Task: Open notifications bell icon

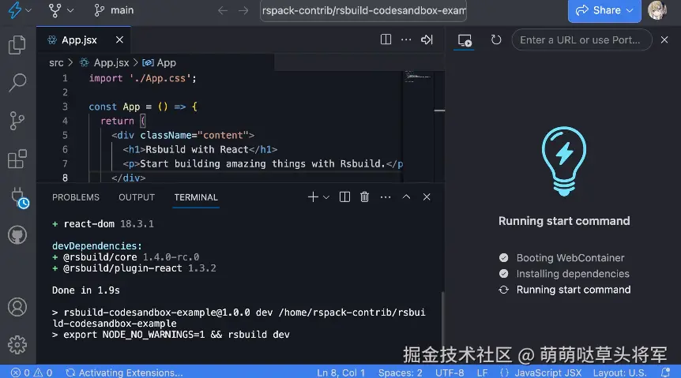Action: click(x=665, y=372)
